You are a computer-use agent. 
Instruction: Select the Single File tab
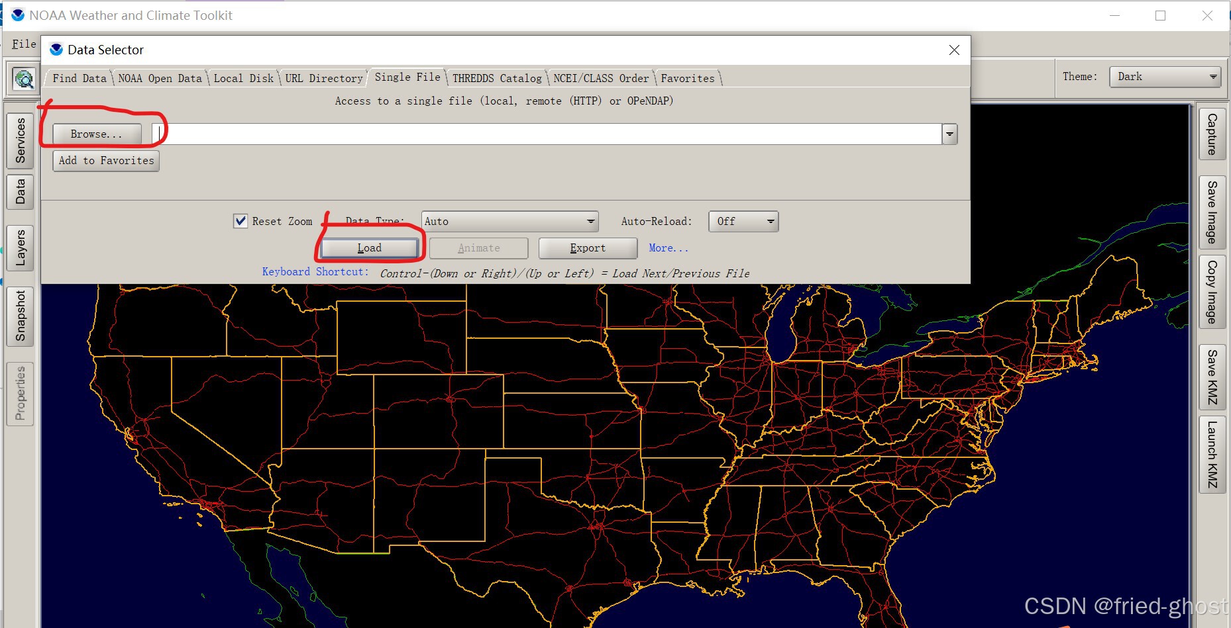(407, 77)
